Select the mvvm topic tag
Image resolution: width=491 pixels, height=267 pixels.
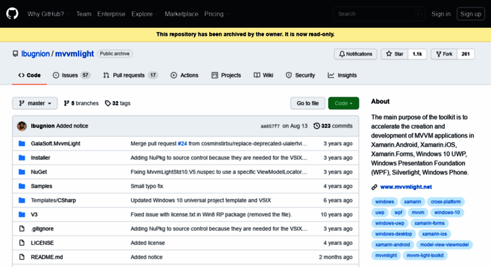click(418, 213)
